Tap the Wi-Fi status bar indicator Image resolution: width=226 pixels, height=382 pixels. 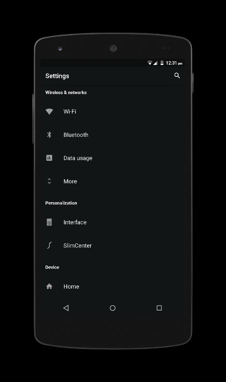click(150, 63)
